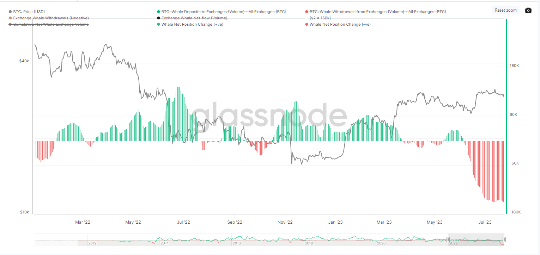Toggle BTC: Price [USD] legend series
Image resolution: width=540 pixels, height=255 pixels.
27,12
